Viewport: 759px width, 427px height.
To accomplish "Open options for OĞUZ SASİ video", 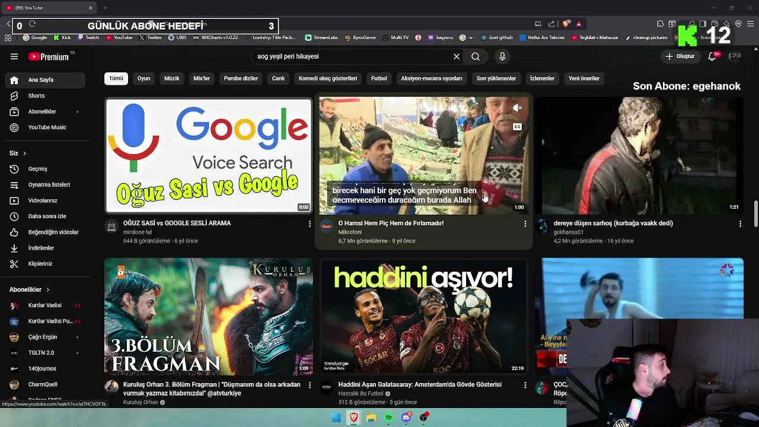I will pyautogui.click(x=310, y=224).
